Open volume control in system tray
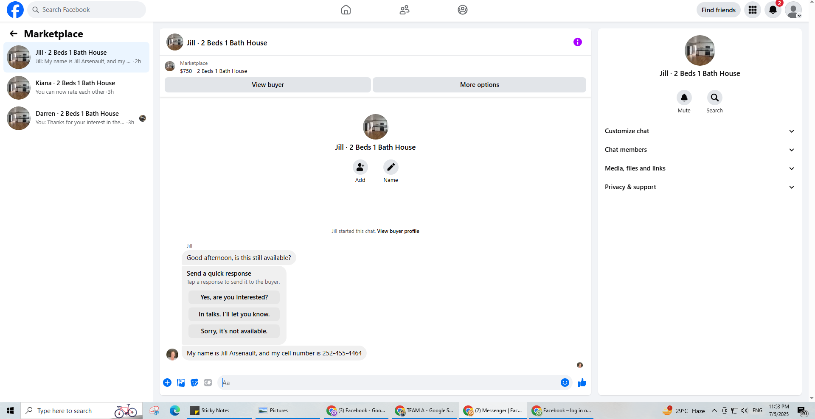 click(x=745, y=411)
